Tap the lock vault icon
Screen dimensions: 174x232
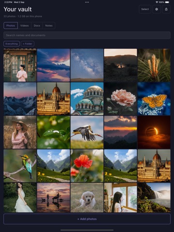click(166, 9)
